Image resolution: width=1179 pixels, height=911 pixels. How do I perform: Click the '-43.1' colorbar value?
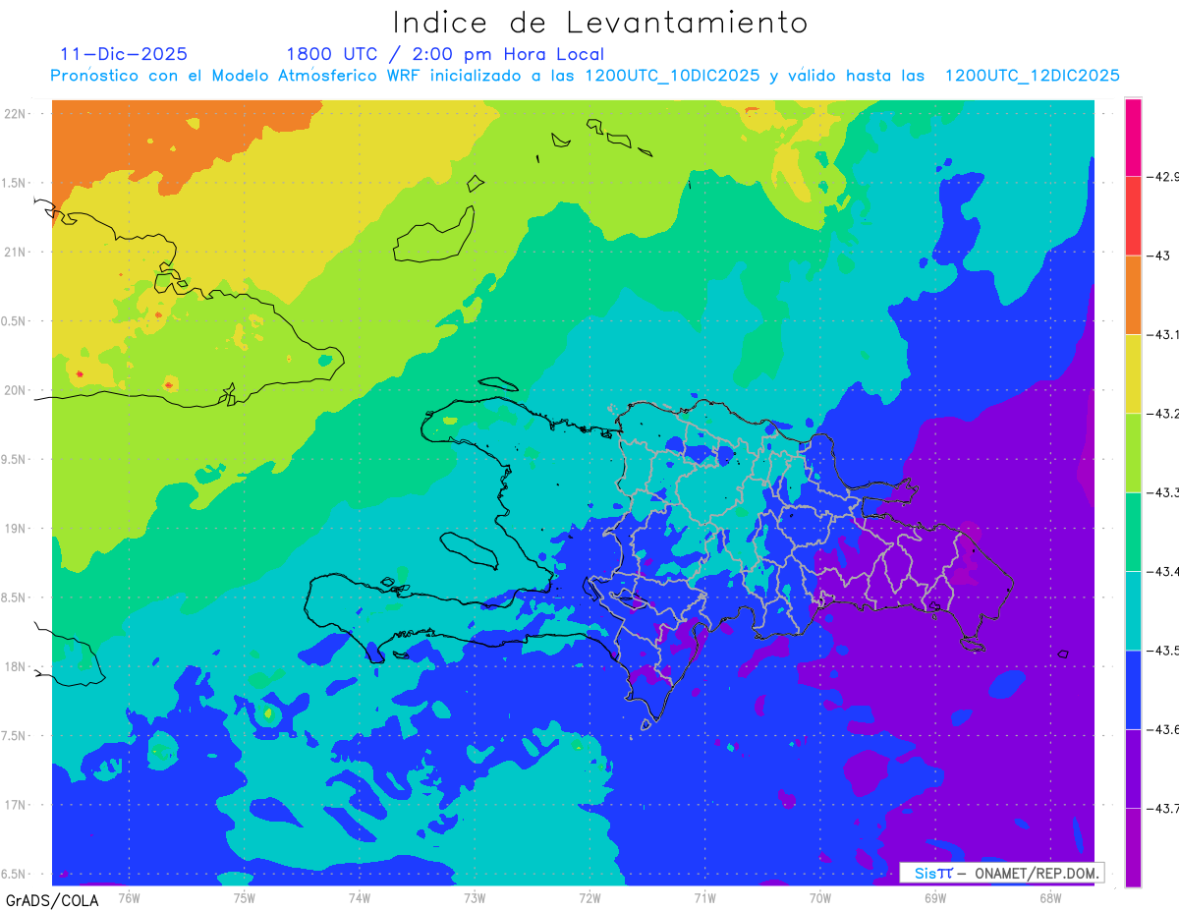[1162, 335]
